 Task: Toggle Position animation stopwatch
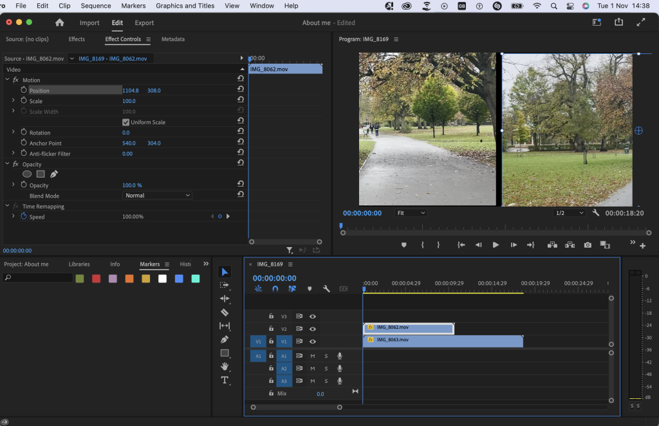(x=24, y=90)
